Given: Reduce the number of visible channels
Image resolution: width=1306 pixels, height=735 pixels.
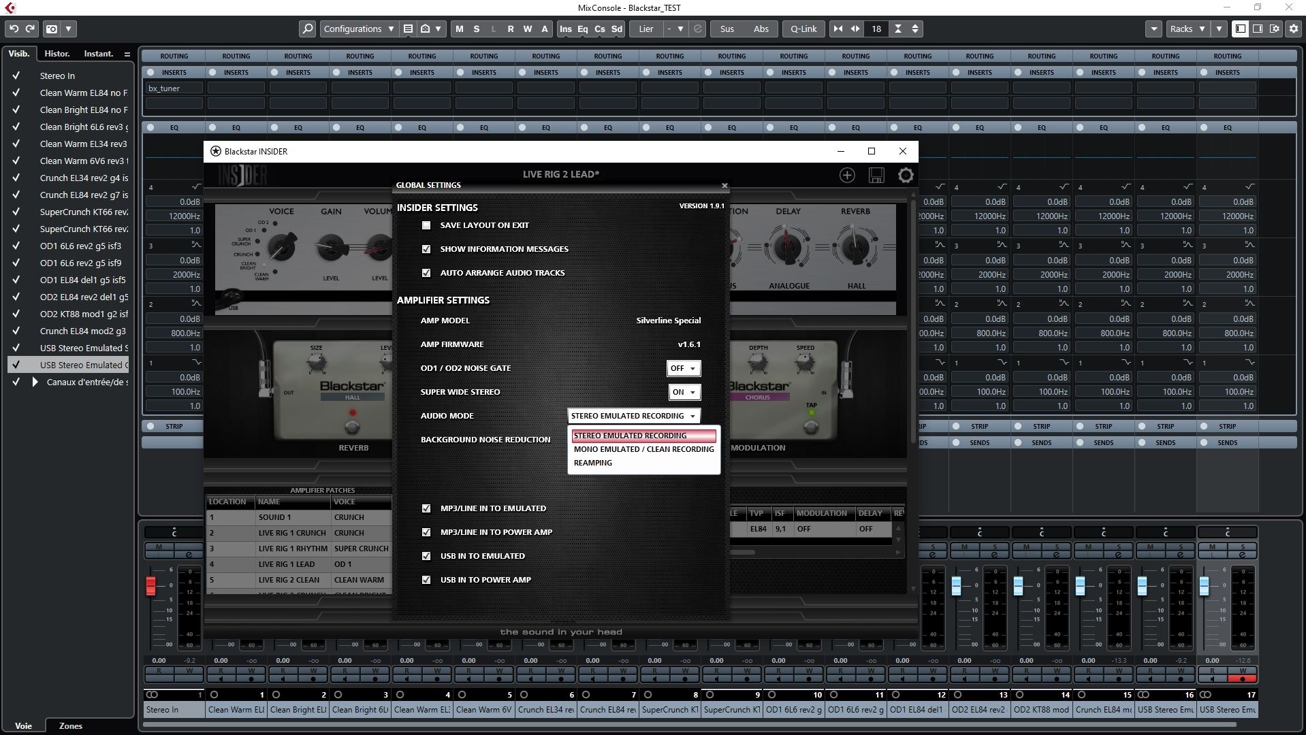Looking at the screenshot, I should (x=838, y=29).
